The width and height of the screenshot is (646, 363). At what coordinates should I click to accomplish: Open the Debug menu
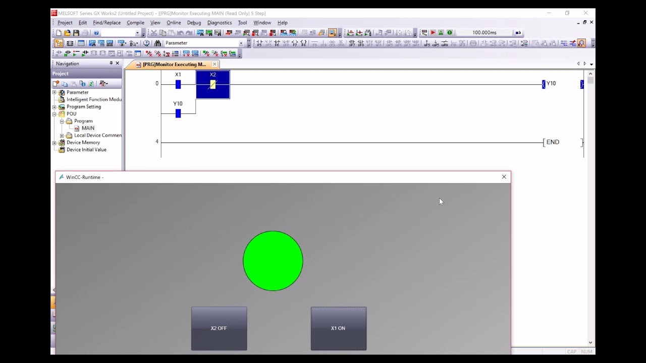(x=194, y=23)
